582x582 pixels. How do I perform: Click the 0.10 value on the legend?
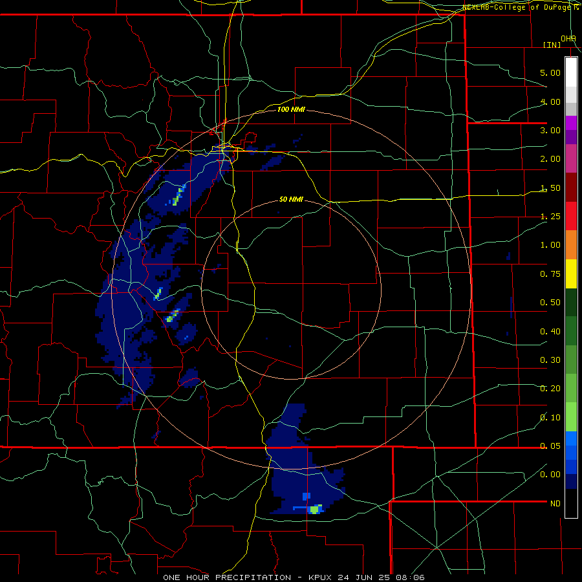pyautogui.click(x=550, y=418)
